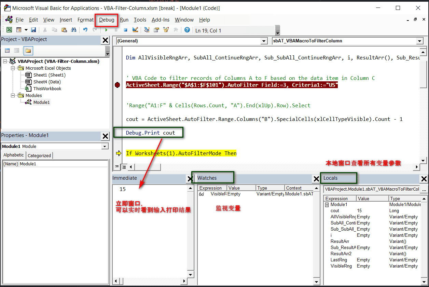Screen dimensions: 429x287
Task: Click the red breakpoint dot in the margin
Action: 117,85
